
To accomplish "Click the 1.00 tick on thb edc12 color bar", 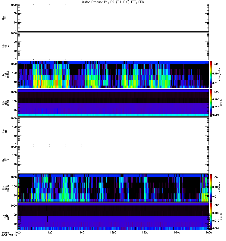I will click(215, 64).
